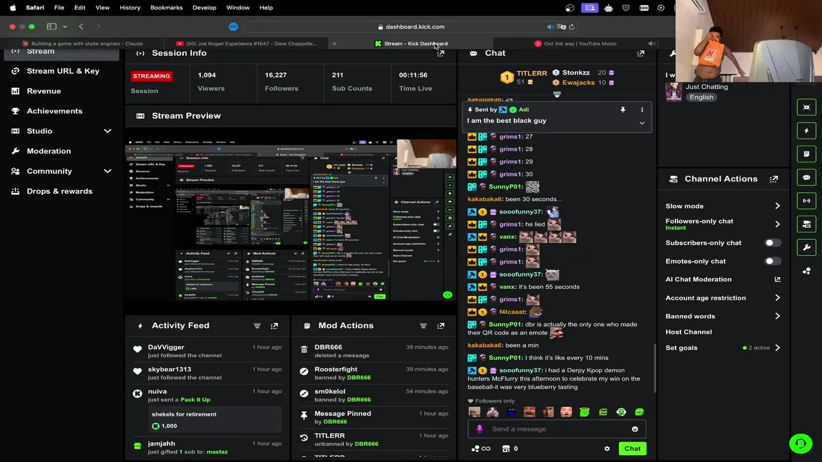Open the Bookmarks menu

click(x=166, y=8)
